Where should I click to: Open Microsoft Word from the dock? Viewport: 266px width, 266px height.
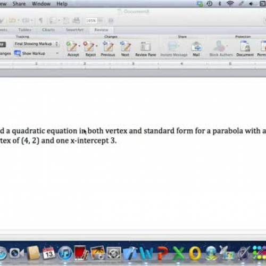(147, 253)
